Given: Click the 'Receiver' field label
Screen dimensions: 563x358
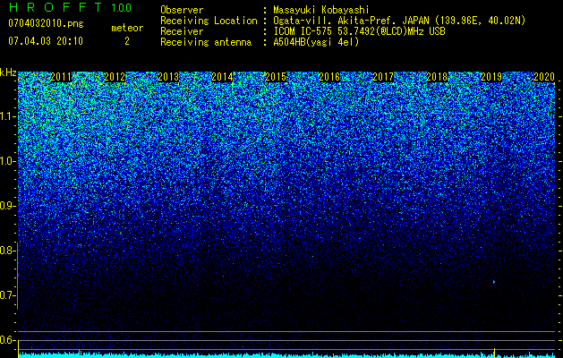Looking at the screenshot, I should (x=182, y=31).
